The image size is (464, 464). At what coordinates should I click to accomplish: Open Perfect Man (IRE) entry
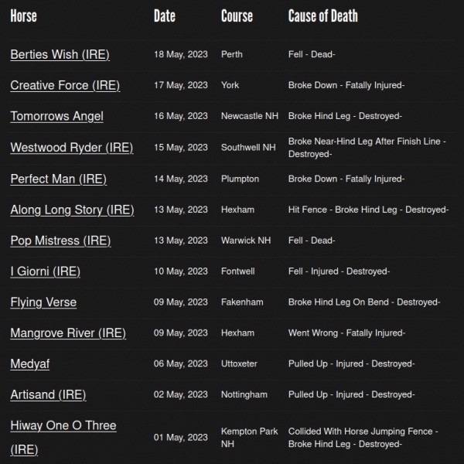58,179
